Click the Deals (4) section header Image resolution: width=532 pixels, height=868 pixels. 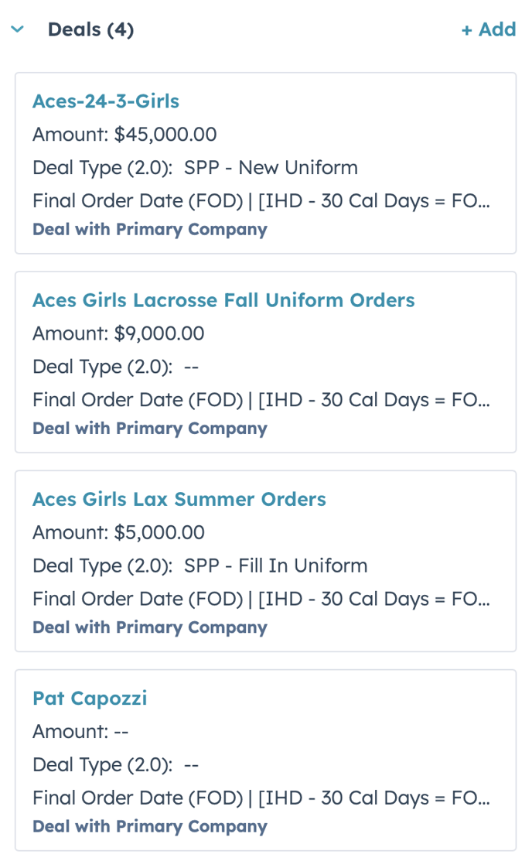coord(90,29)
